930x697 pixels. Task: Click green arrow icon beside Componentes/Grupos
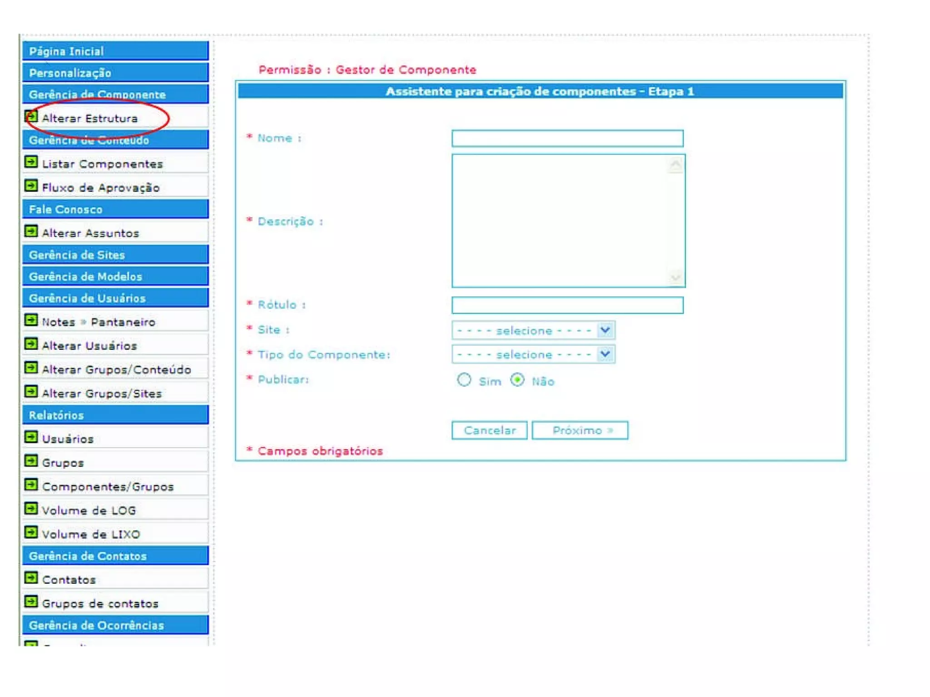point(31,485)
